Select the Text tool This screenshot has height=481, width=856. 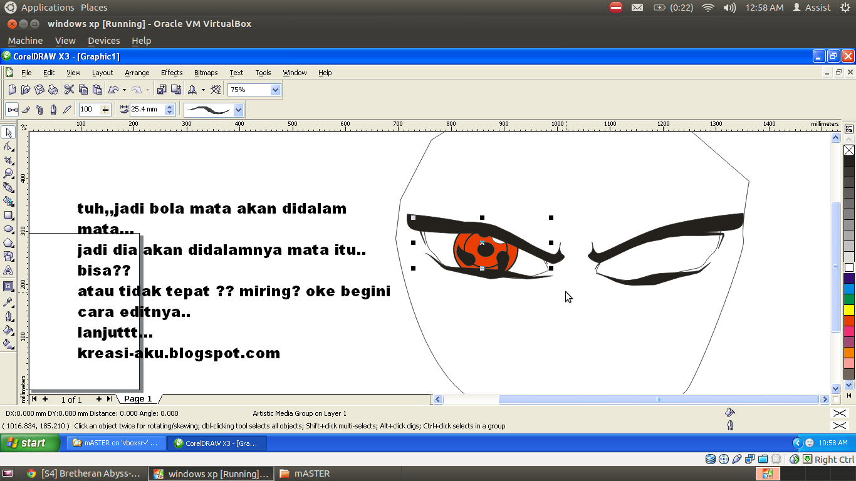8,270
